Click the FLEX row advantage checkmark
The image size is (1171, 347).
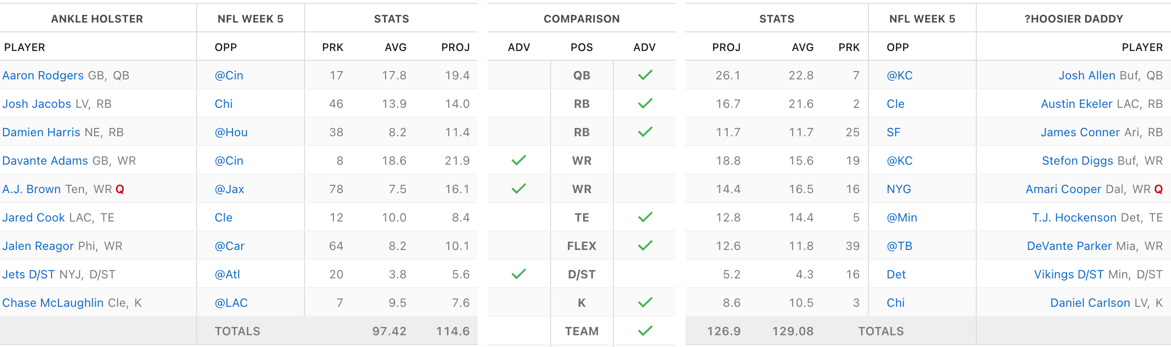(x=645, y=246)
